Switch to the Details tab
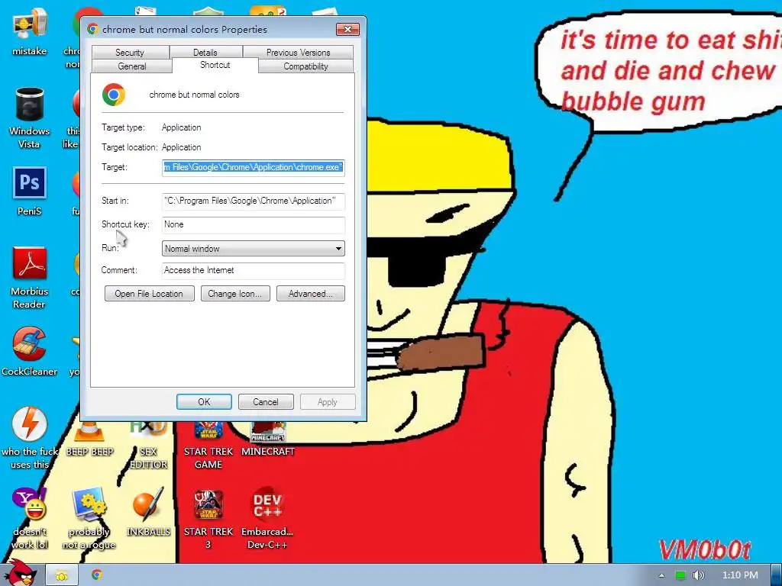This screenshot has height=586, width=782. click(x=205, y=53)
